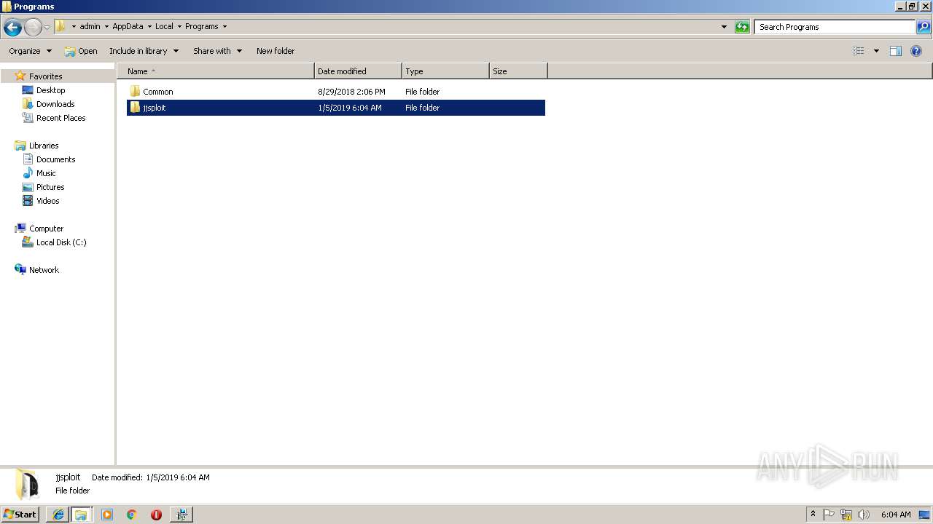
Task: Sort by Type column header
Action: point(445,71)
